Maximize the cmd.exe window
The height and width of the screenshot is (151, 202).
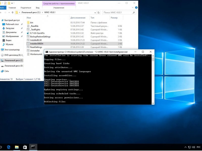(143, 52)
